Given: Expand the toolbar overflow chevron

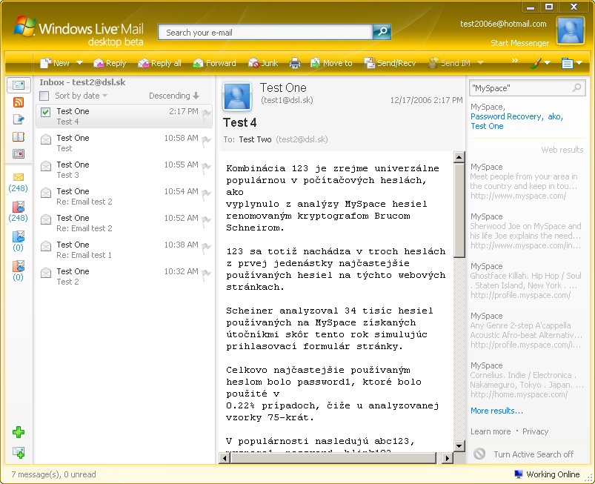Looking at the screenshot, I should tap(514, 61).
